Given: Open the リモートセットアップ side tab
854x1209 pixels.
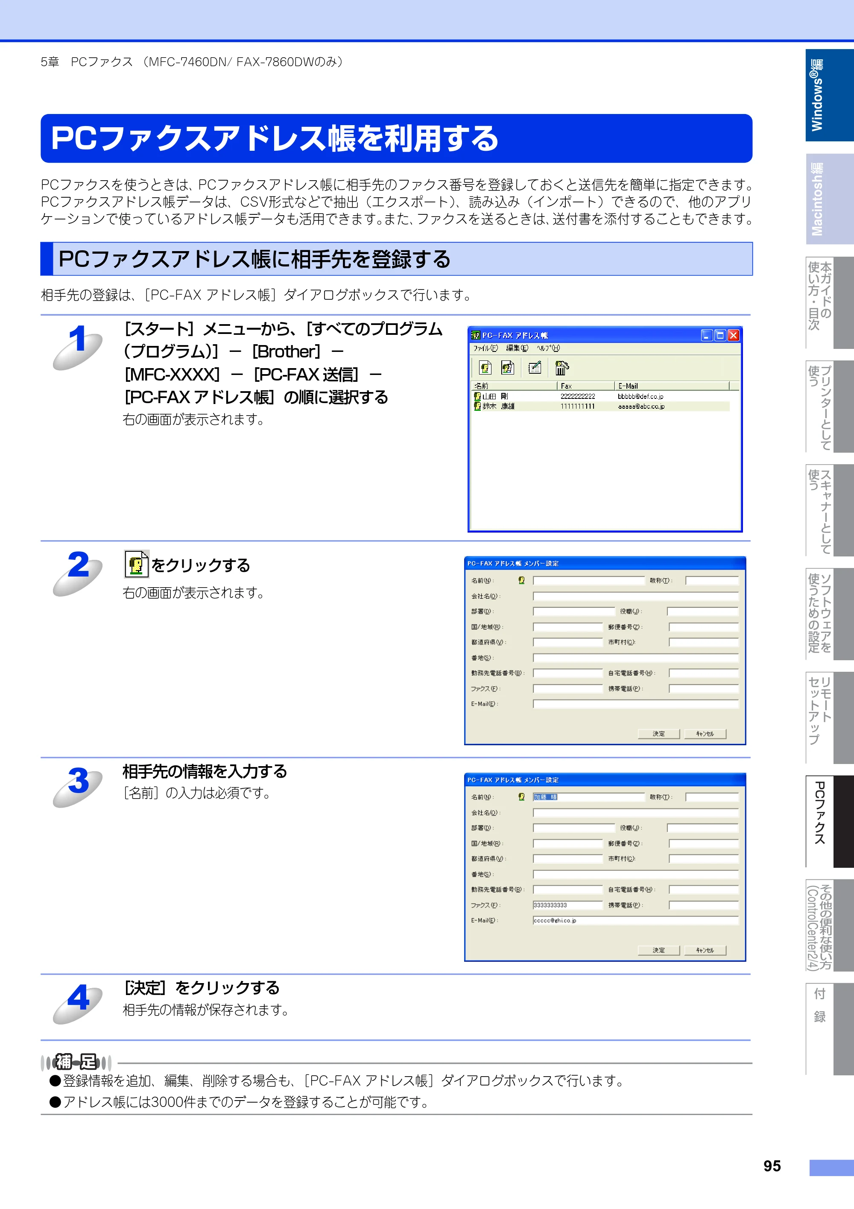Looking at the screenshot, I should 829,718.
